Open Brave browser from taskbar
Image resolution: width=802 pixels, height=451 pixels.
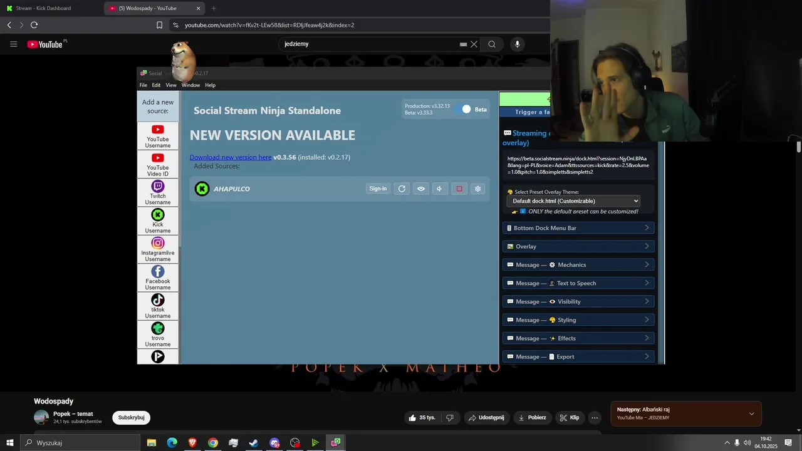pos(192,443)
